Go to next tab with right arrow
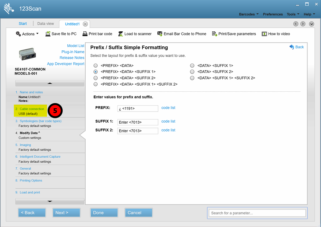Screen dimensions: 321x227 303,24
